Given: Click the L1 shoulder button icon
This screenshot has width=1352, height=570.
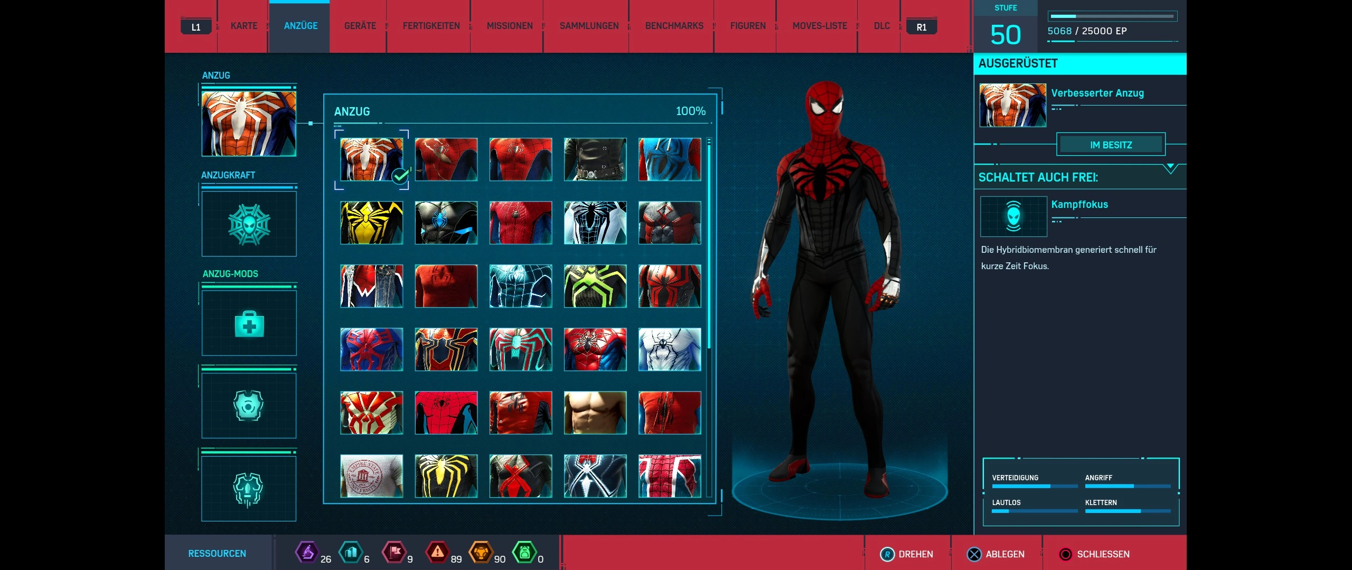Looking at the screenshot, I should pos(196,27).
